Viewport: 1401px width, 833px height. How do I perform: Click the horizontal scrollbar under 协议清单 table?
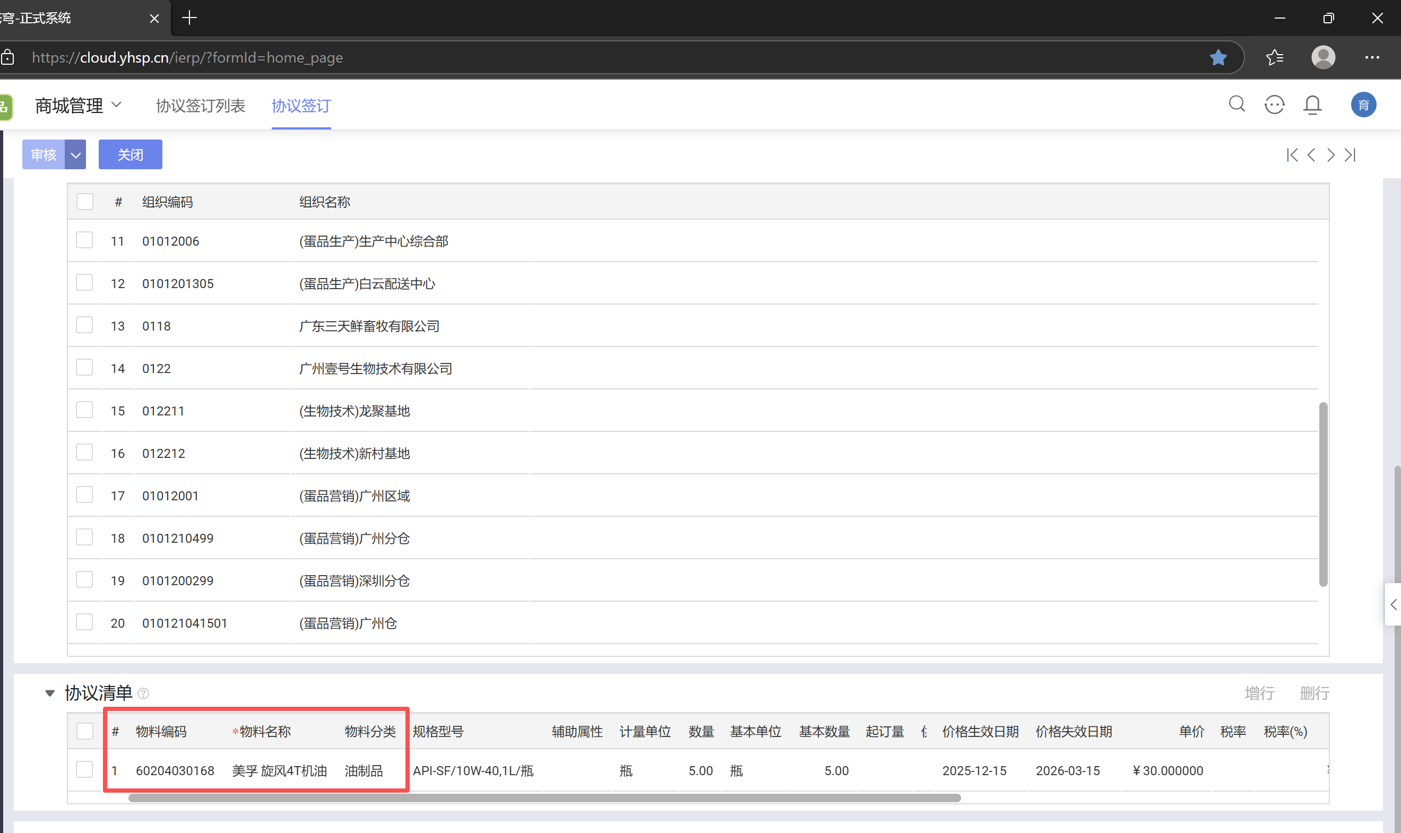point(544,797)
